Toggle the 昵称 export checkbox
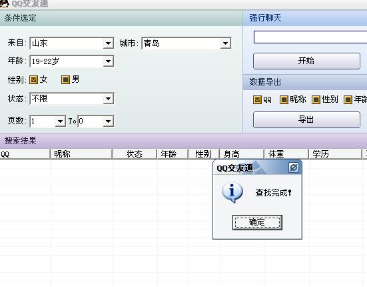The width and height of the screenshot is (367, 287). pyautogui.click(x=284, y=100)
